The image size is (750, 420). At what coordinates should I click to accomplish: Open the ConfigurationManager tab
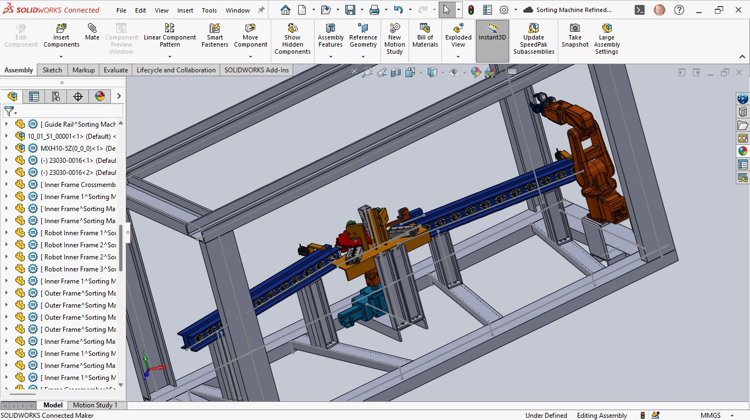tap(55, 97)
